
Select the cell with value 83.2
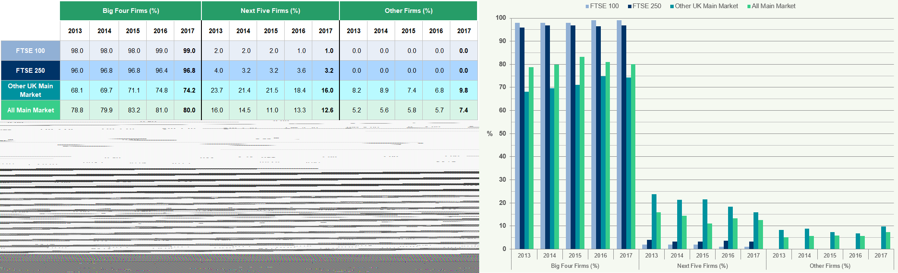pyautogui.click(x=133, y=110)
